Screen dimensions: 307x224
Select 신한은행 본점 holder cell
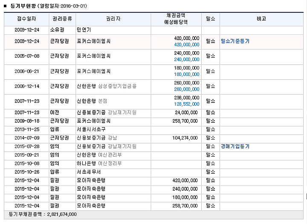92,101
